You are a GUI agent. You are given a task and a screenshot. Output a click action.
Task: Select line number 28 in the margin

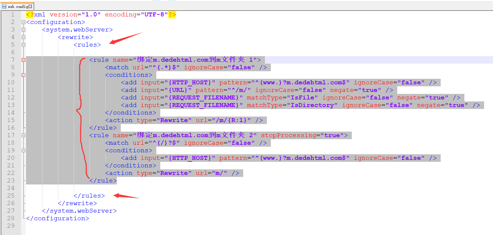pos(11,219)
